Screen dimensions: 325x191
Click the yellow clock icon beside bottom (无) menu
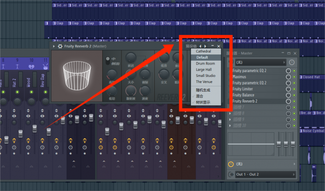click(231, 164)
